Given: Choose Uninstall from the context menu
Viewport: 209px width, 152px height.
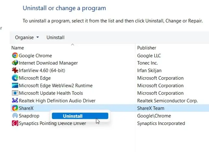Looking at the screenshot, I should pyautogui.click(x=80, y=116).
